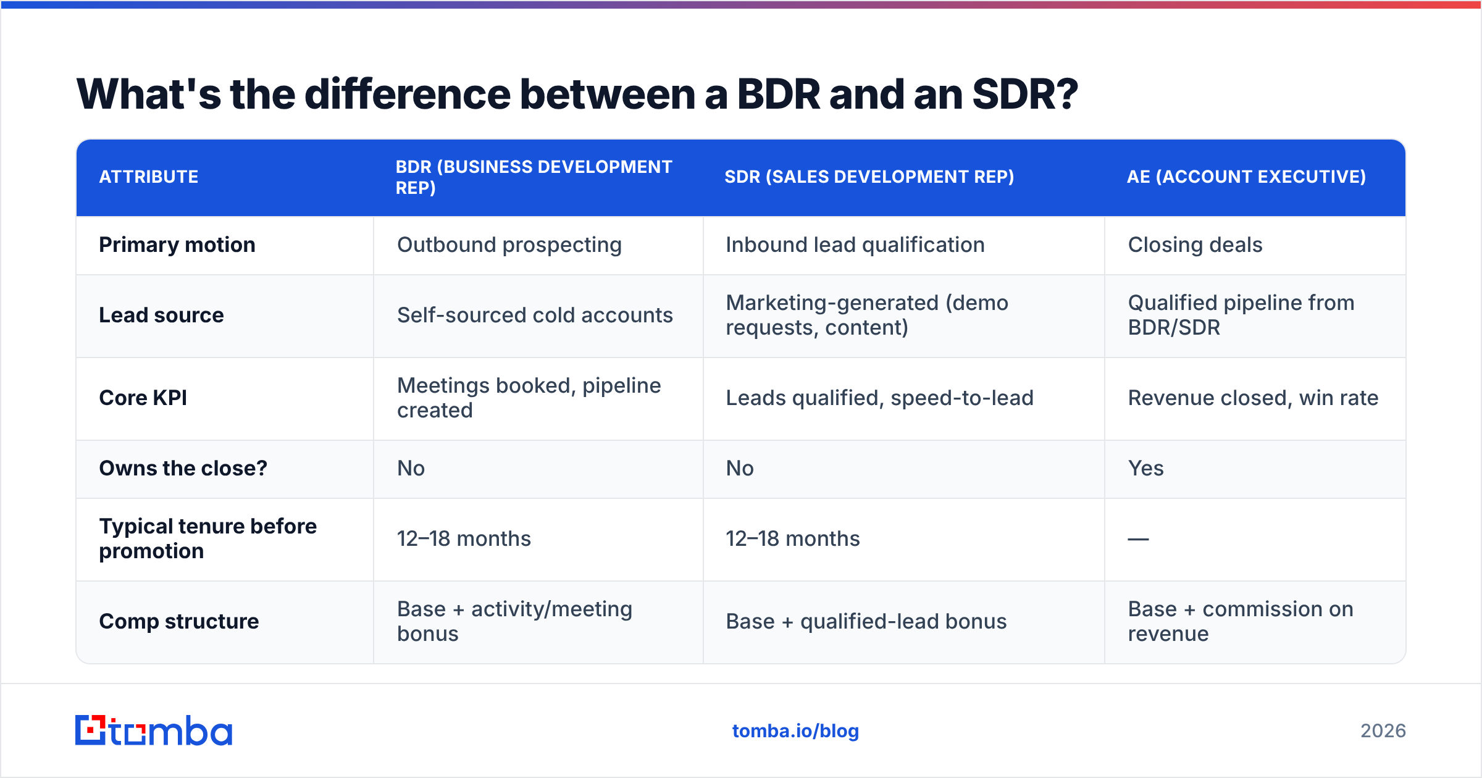Click the 'Core KPI' row label
1482x778 pixels.
coord(143,398)
